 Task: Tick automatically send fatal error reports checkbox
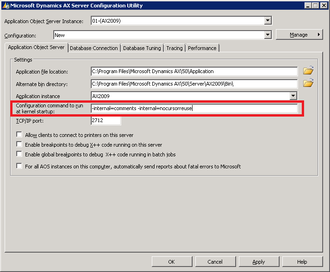19,166
